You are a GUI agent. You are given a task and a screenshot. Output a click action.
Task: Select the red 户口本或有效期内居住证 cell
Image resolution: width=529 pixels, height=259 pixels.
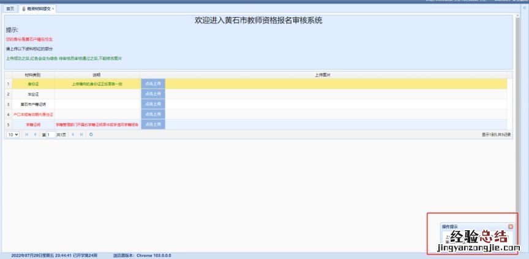point(33,114)
